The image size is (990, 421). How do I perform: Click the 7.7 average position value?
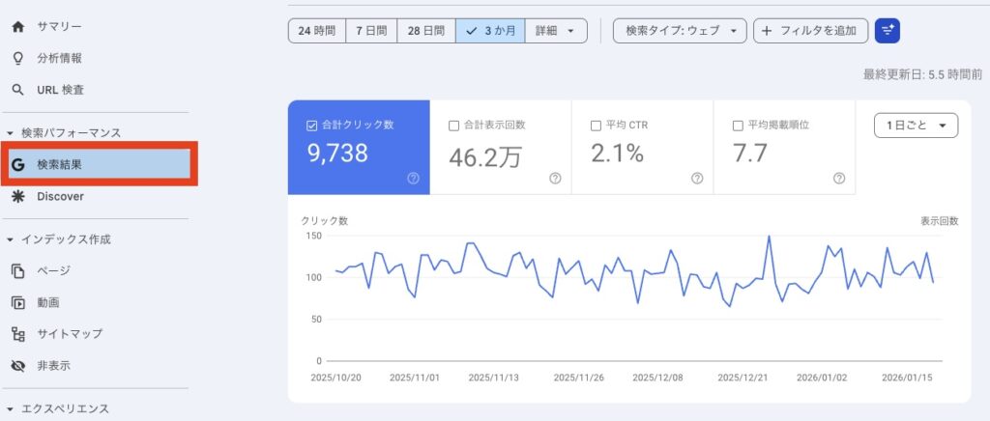point(750,154)
